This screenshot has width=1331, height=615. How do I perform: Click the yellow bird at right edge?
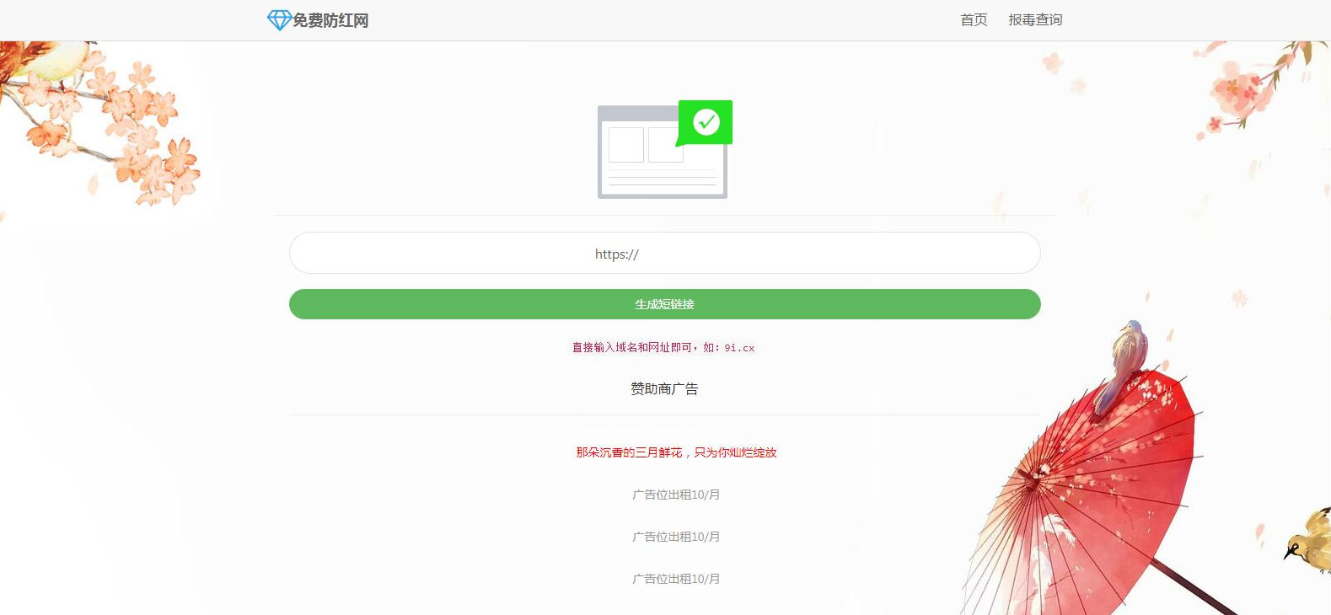[x=1309, y=537]
